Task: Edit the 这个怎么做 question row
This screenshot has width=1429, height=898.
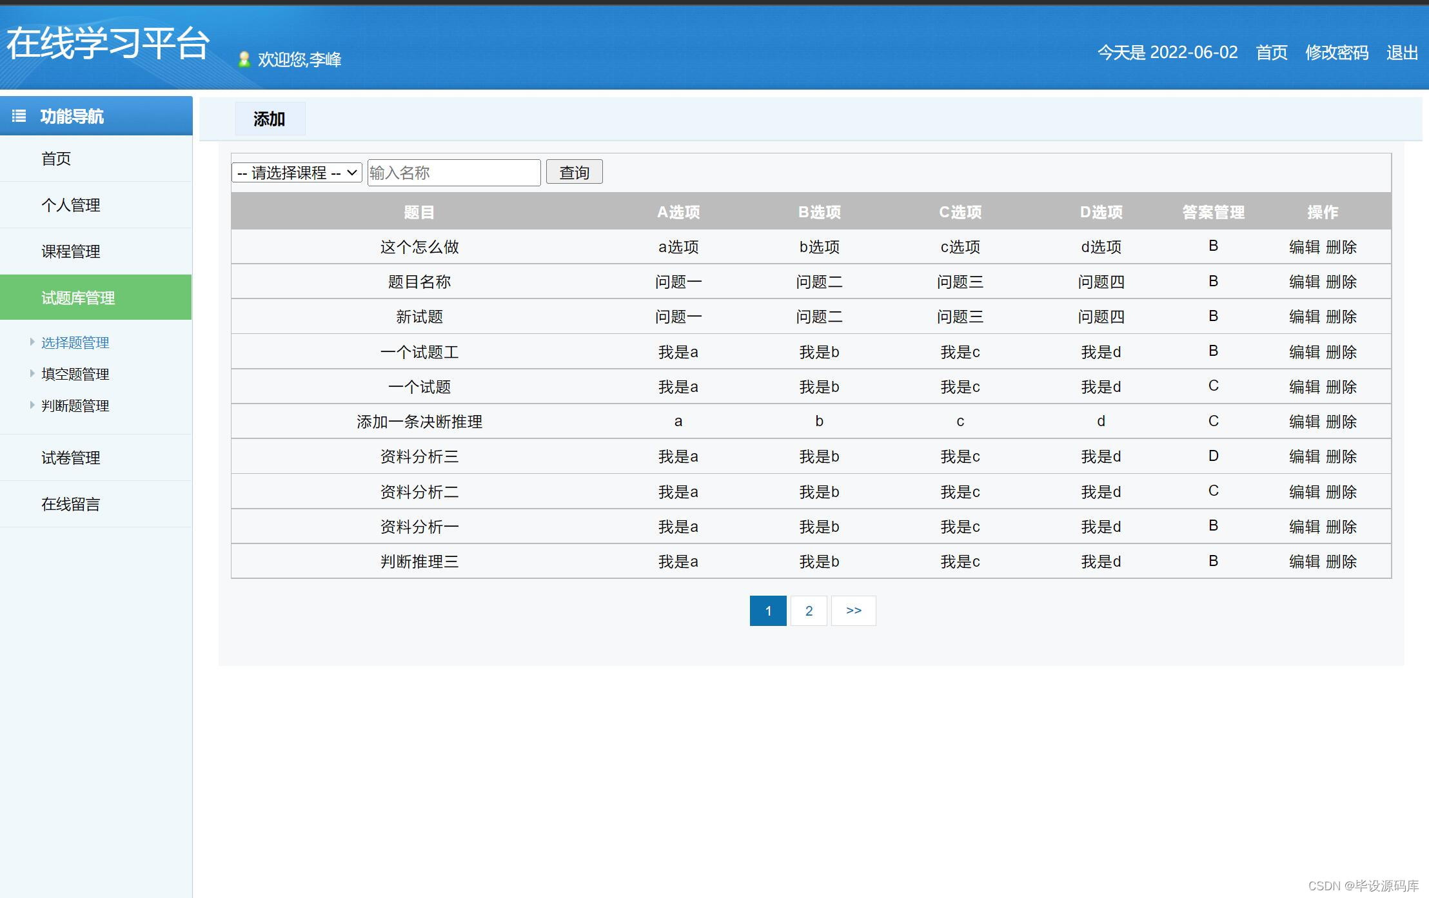Action: pos(1305,247)
